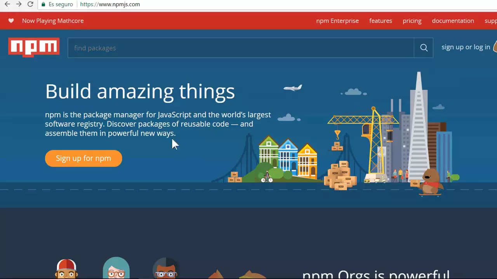The height and width of the screenshot is (279, 497).
Task: Click the bearded avatar with glasses
Action: pos(166,268)
